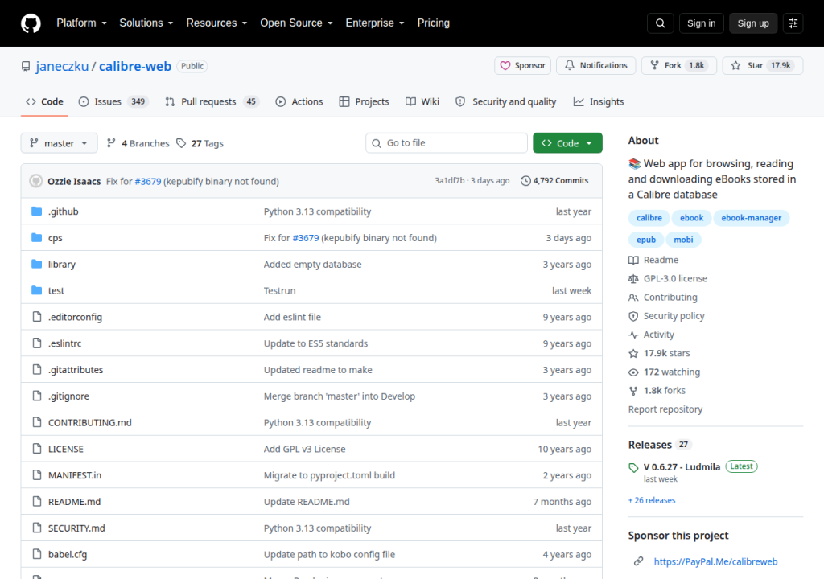824x579 pixels.
Task: Expand the Platform menu
Action: pyautogui.click(x=81, y=23)
